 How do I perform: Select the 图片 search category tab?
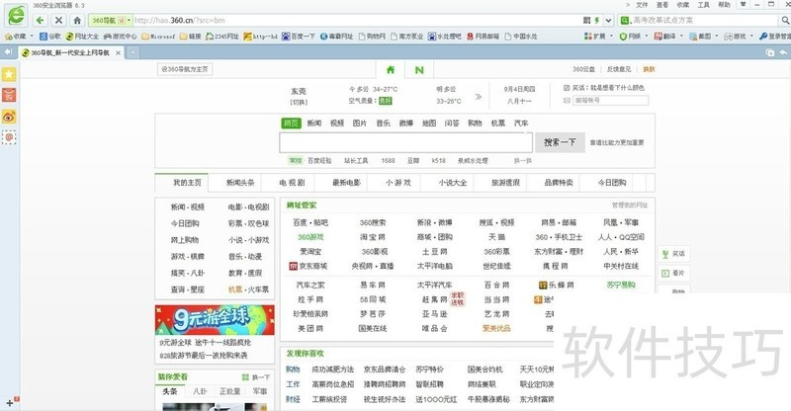tap(360, 123)
